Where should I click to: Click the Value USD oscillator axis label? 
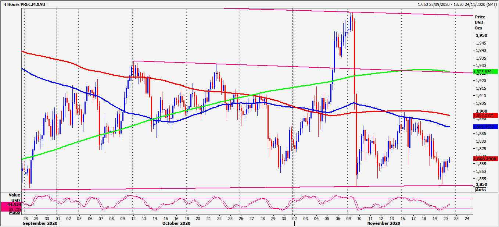14,198
